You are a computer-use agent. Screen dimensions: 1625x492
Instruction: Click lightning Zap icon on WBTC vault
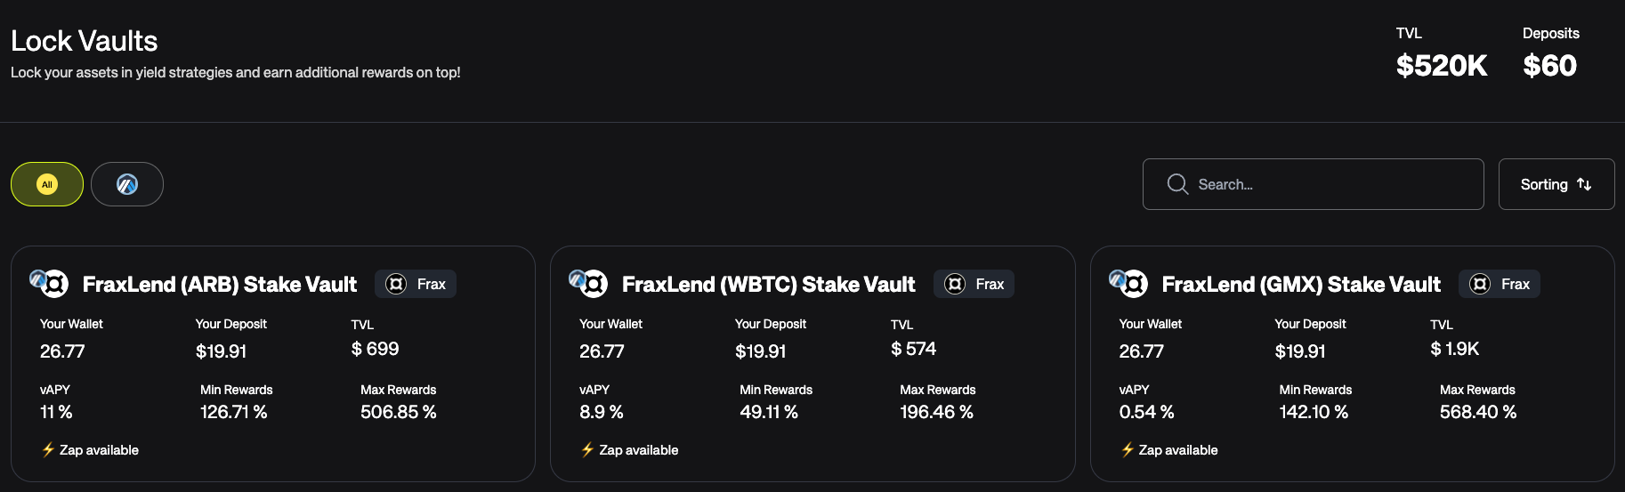tap(587, 450)
